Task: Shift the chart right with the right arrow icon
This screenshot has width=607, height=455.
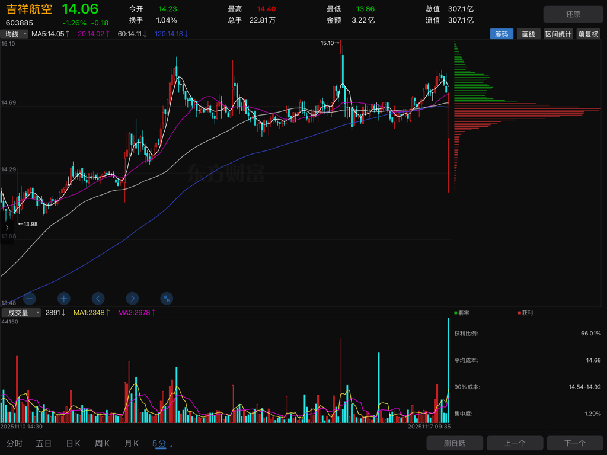Action: [132, 299]
